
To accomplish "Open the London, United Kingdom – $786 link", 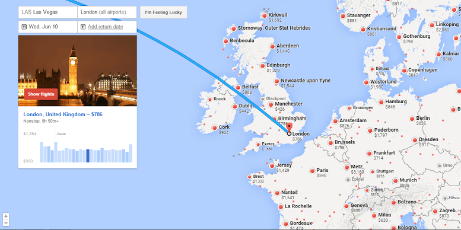I will pos(63,114).
